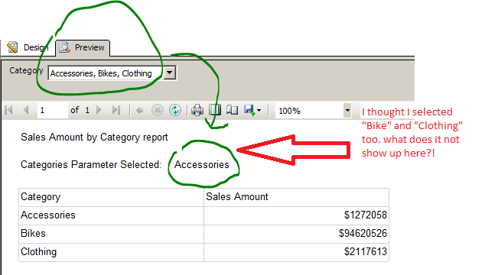The image size is (485, 275).
Task: Switch to the Preview tab
Action: tap(83, 47)
